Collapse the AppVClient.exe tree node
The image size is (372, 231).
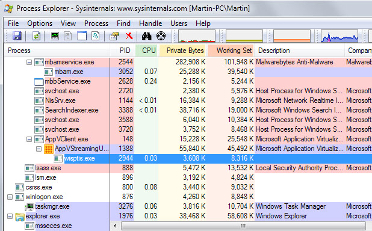pos(29,139)
